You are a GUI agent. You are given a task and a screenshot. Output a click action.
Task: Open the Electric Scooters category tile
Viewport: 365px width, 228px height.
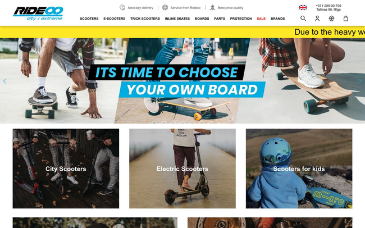[x=182, y=168]
